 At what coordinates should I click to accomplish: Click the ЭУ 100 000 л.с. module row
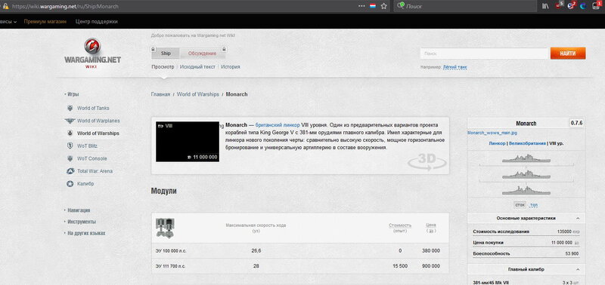click(x=300, y=251)
